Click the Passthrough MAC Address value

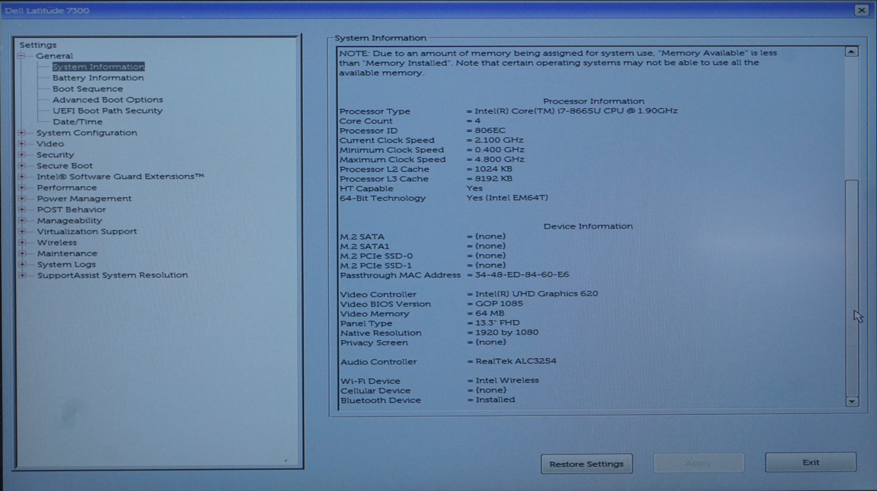[x=522, y=275]
